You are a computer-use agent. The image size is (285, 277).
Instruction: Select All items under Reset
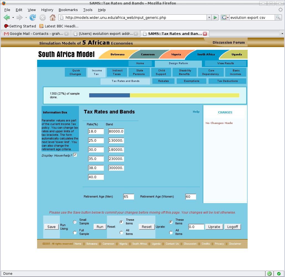pyautogui.click(x=121, y=232)
